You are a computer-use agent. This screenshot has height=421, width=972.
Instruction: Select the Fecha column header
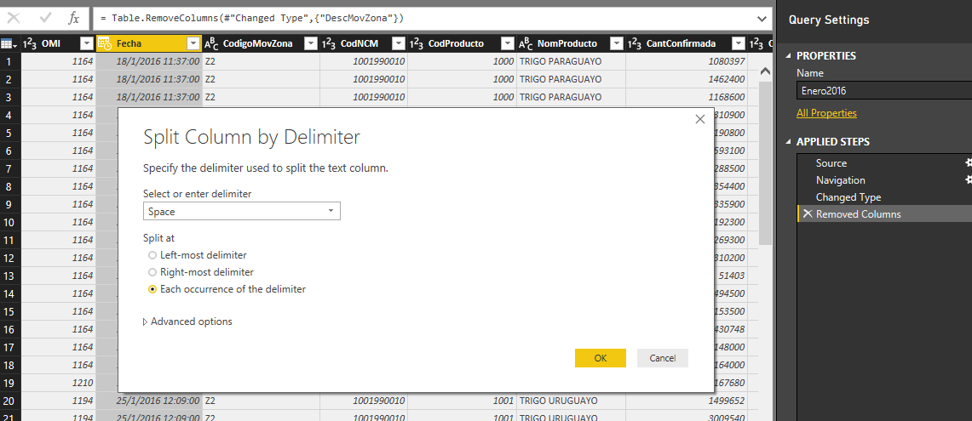click(149, 43)
